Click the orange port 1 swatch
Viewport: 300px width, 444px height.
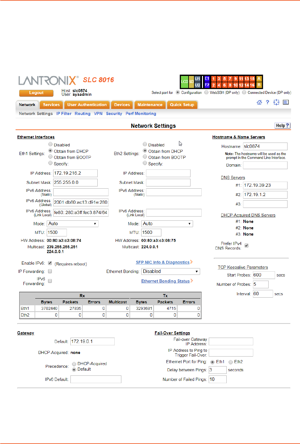tap(214, 78)
